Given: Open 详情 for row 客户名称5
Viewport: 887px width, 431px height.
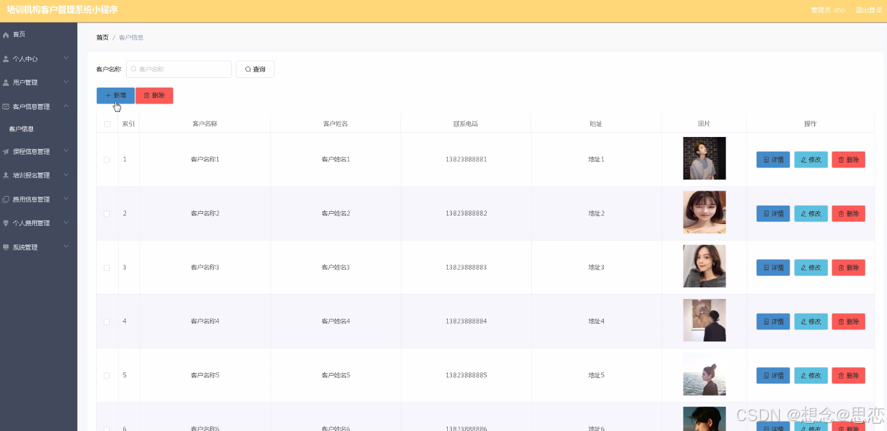Looking at the screenshot, I should [x=773, y=376].
